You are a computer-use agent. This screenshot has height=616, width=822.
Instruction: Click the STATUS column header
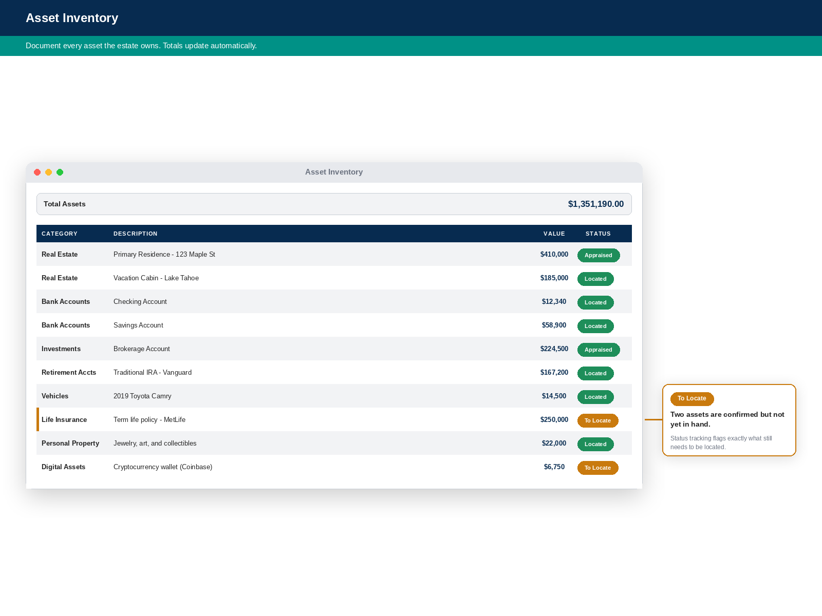point(598,234)
